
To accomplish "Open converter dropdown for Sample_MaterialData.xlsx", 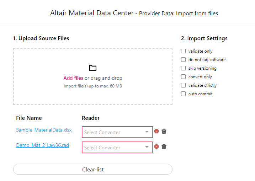I will 114,132.
